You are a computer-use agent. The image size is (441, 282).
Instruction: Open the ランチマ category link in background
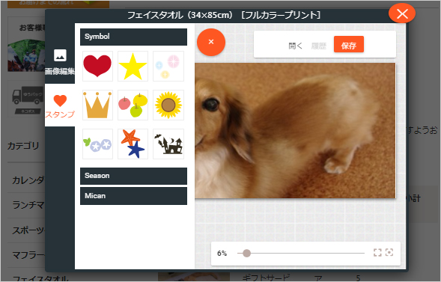pos(28,205)
